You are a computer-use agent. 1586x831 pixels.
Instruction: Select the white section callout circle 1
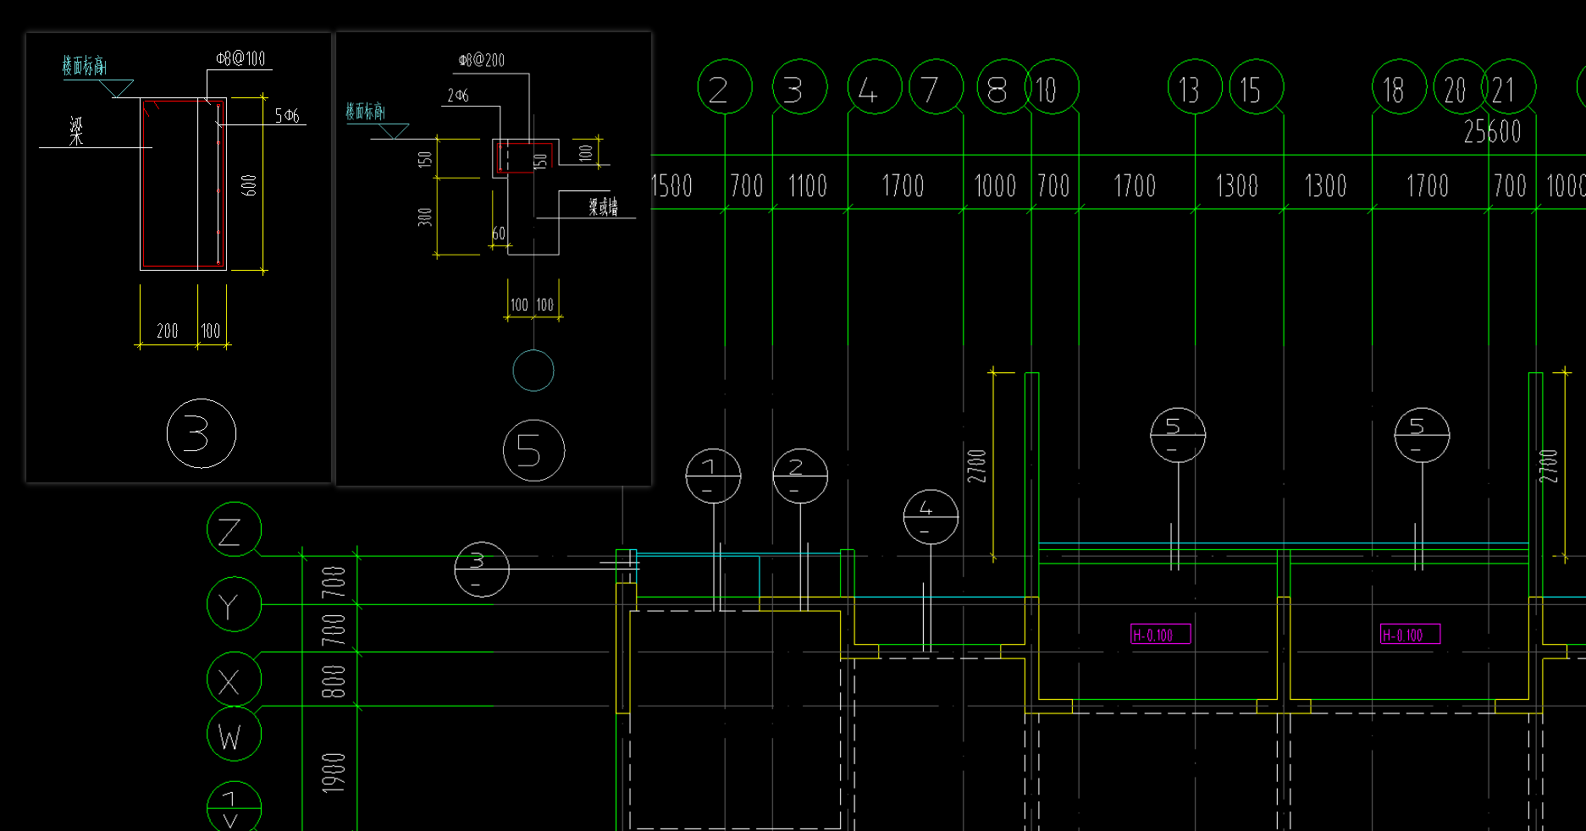tap(713, 476)
